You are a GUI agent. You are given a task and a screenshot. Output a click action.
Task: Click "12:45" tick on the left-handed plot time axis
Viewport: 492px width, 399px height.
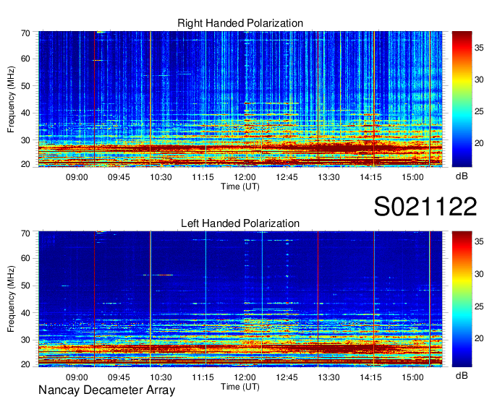click(x=287, y=377)
